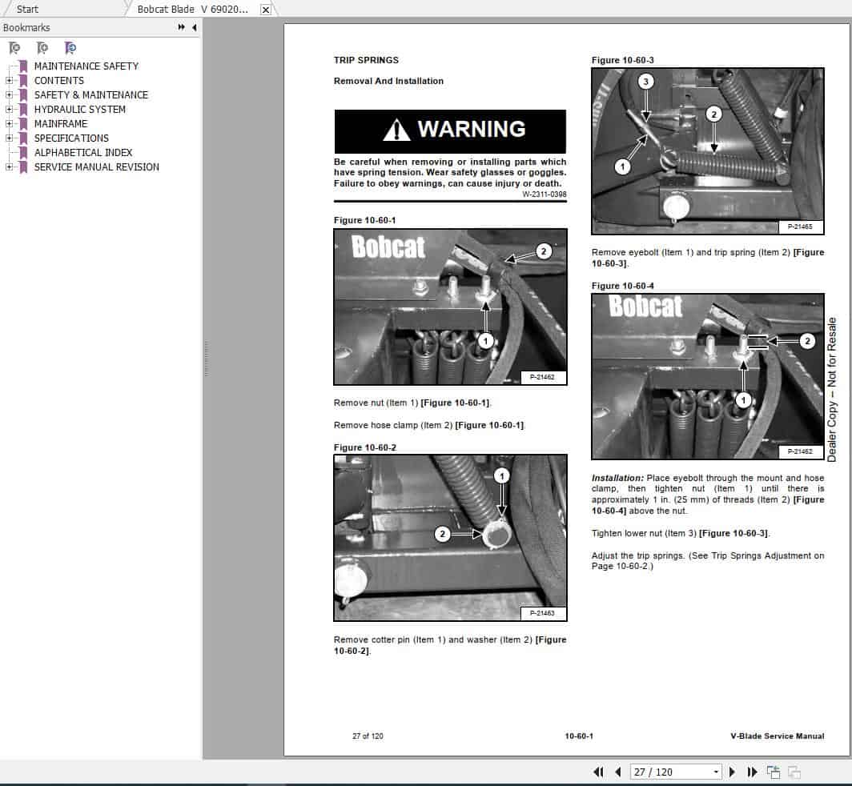Open the Bookmarks panel options menu
The height and width of the screenshot is (786, 852).
click(x=183, y=26)
